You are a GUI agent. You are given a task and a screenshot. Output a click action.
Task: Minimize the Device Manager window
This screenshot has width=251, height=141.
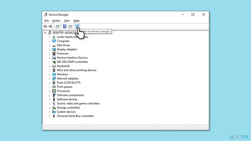tap(182, 15)
